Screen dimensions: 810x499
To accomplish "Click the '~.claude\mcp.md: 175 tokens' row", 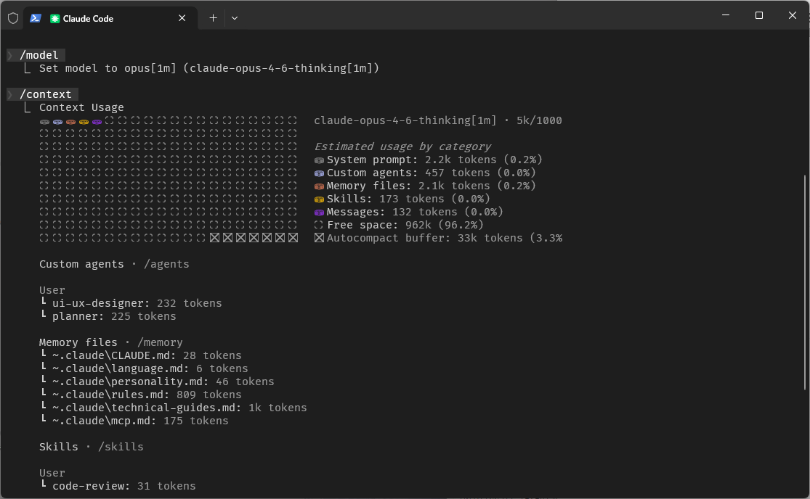I will point(134,421).
